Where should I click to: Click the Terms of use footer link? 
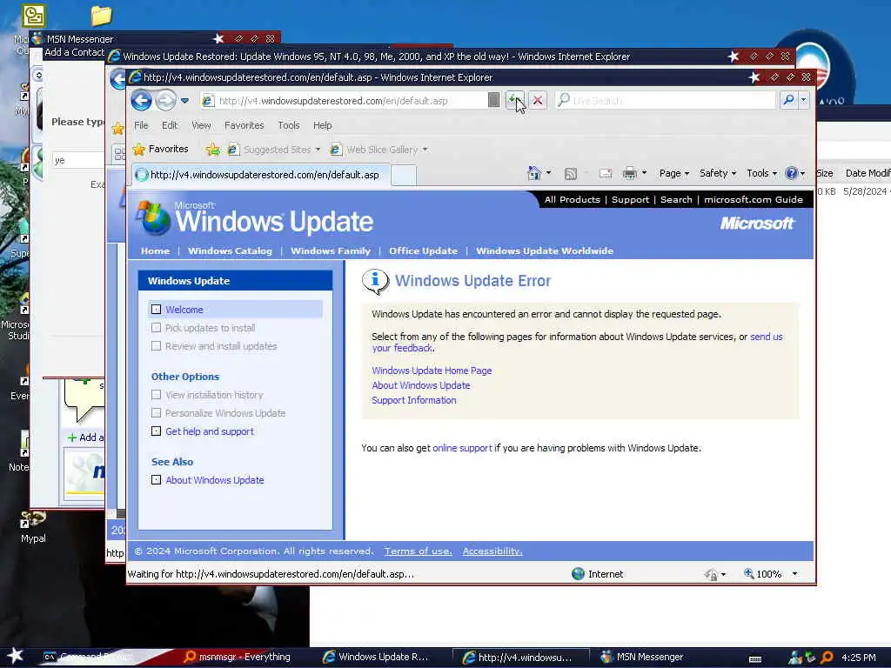(x=419, y=551)
